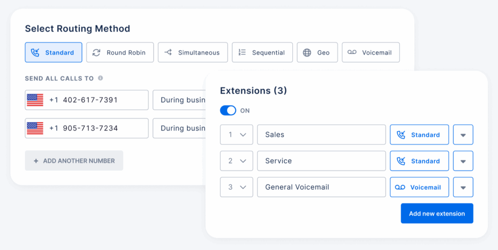Choose Simultaneous routing method
Viewport: 498px width, 250px height.
(193, 53)
